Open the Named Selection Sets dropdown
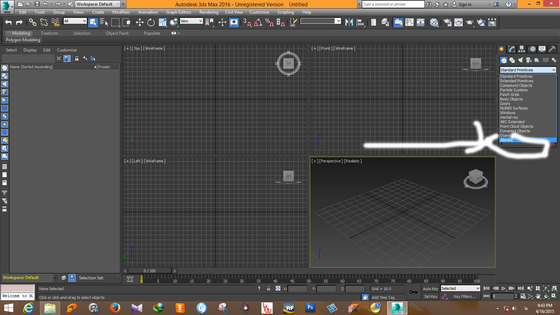The image size is (560, 315). pos(321,21)
